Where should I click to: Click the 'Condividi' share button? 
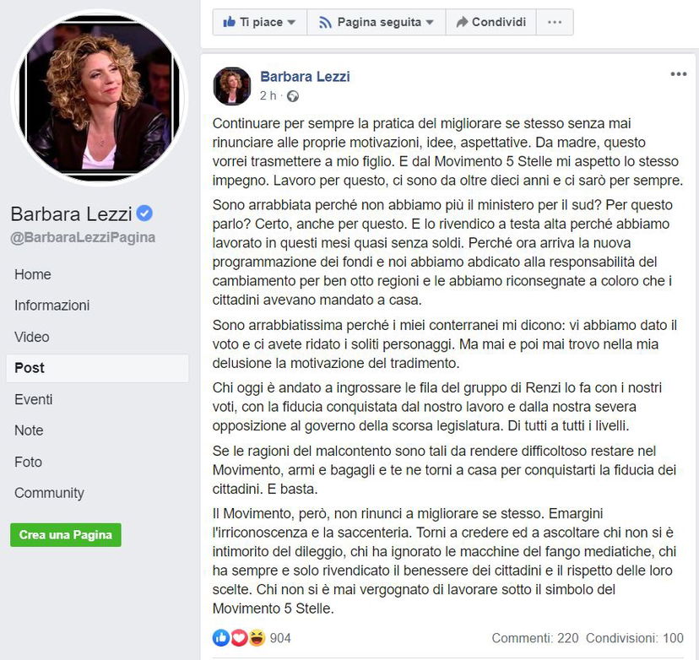[490, 22]
